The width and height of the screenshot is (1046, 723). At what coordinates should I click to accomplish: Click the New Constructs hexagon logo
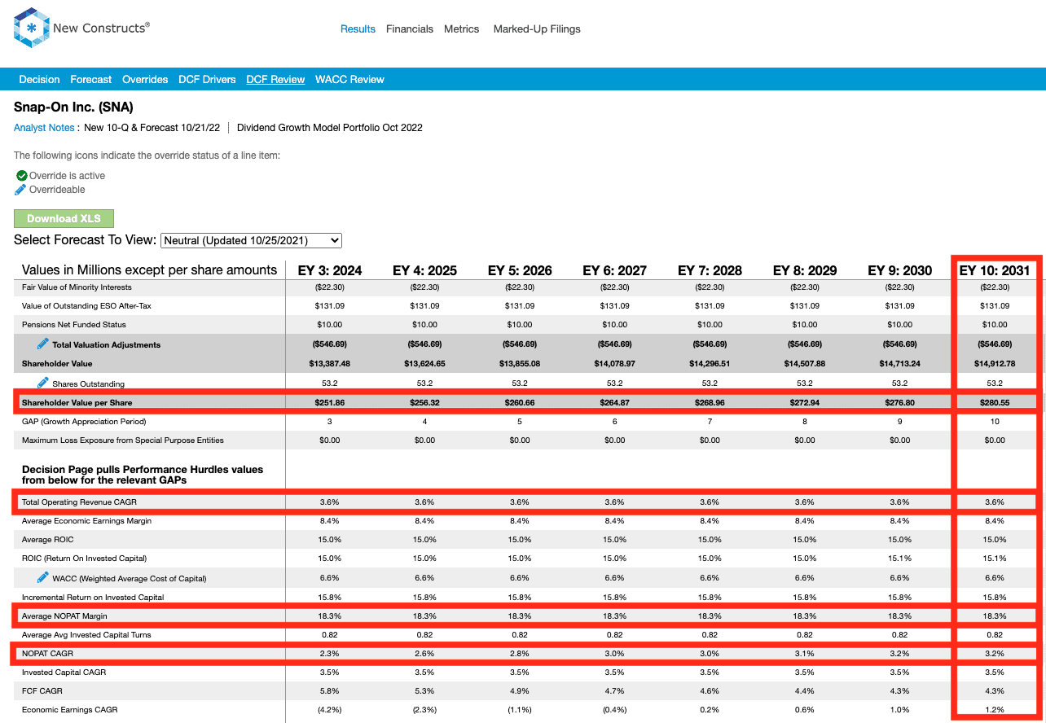click(31, 28)
